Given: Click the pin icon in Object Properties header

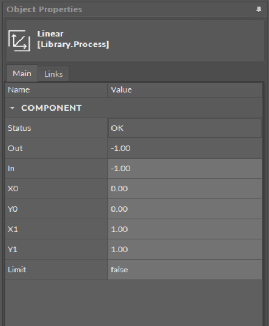Looking at the screenshot, I should click(x=258, y=9).
